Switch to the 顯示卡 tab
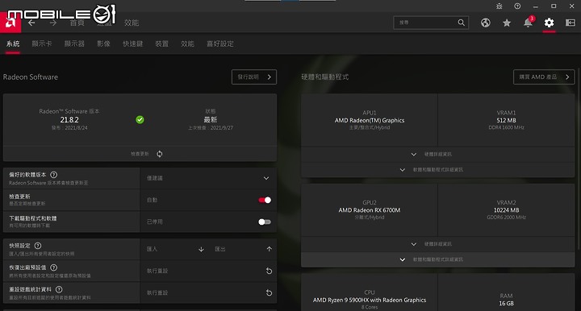Viewport: 581px width, 311px height. click(x=41, y=44)
